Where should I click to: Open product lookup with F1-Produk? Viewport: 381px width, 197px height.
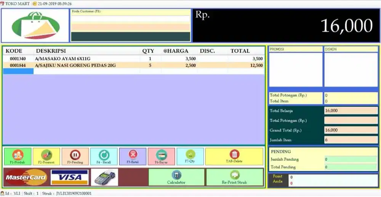18,157
